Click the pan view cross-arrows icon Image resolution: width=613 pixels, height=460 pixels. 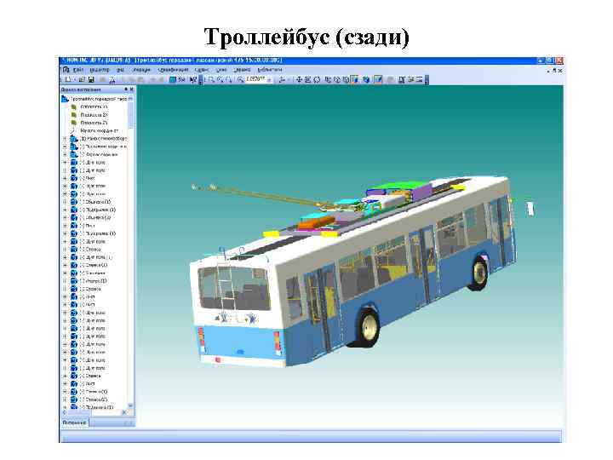point(299,80)
